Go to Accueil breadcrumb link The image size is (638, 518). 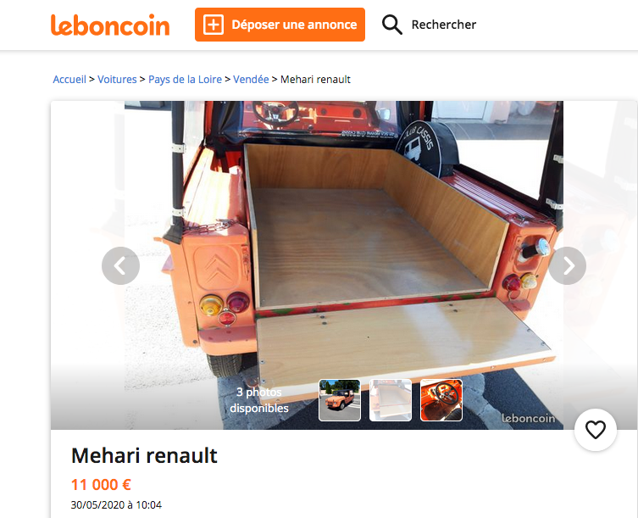[69, 80]
